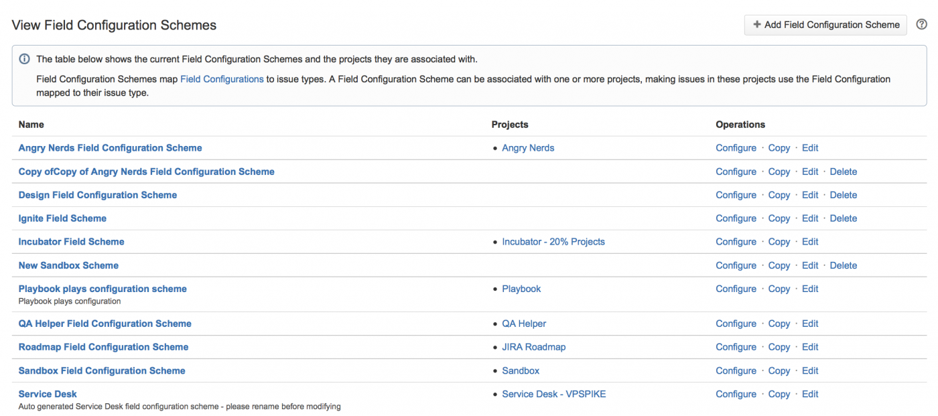
Task: Click the help question mark icon
Action: (x=921, y=25)
